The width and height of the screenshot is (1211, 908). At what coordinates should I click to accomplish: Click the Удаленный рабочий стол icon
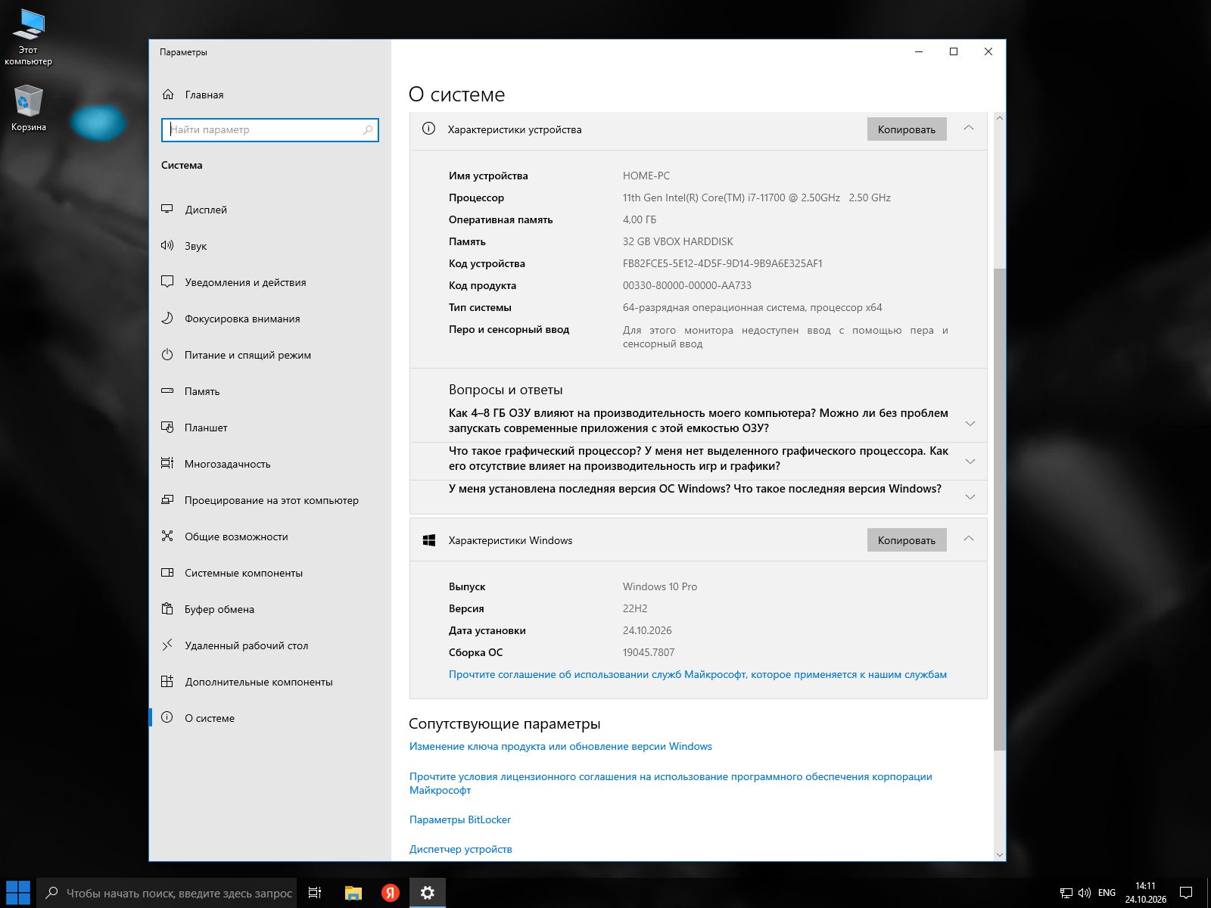pyautogui.click(x=167, y=645)
